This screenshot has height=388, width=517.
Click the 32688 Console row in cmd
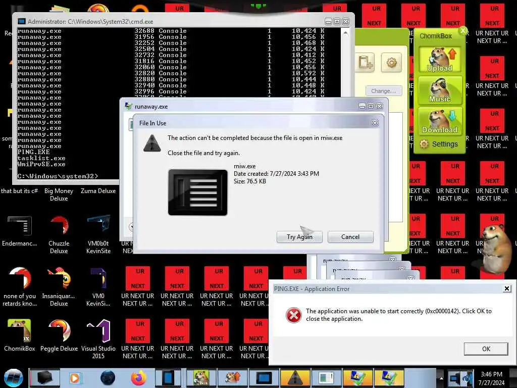(x=171, y=31)
